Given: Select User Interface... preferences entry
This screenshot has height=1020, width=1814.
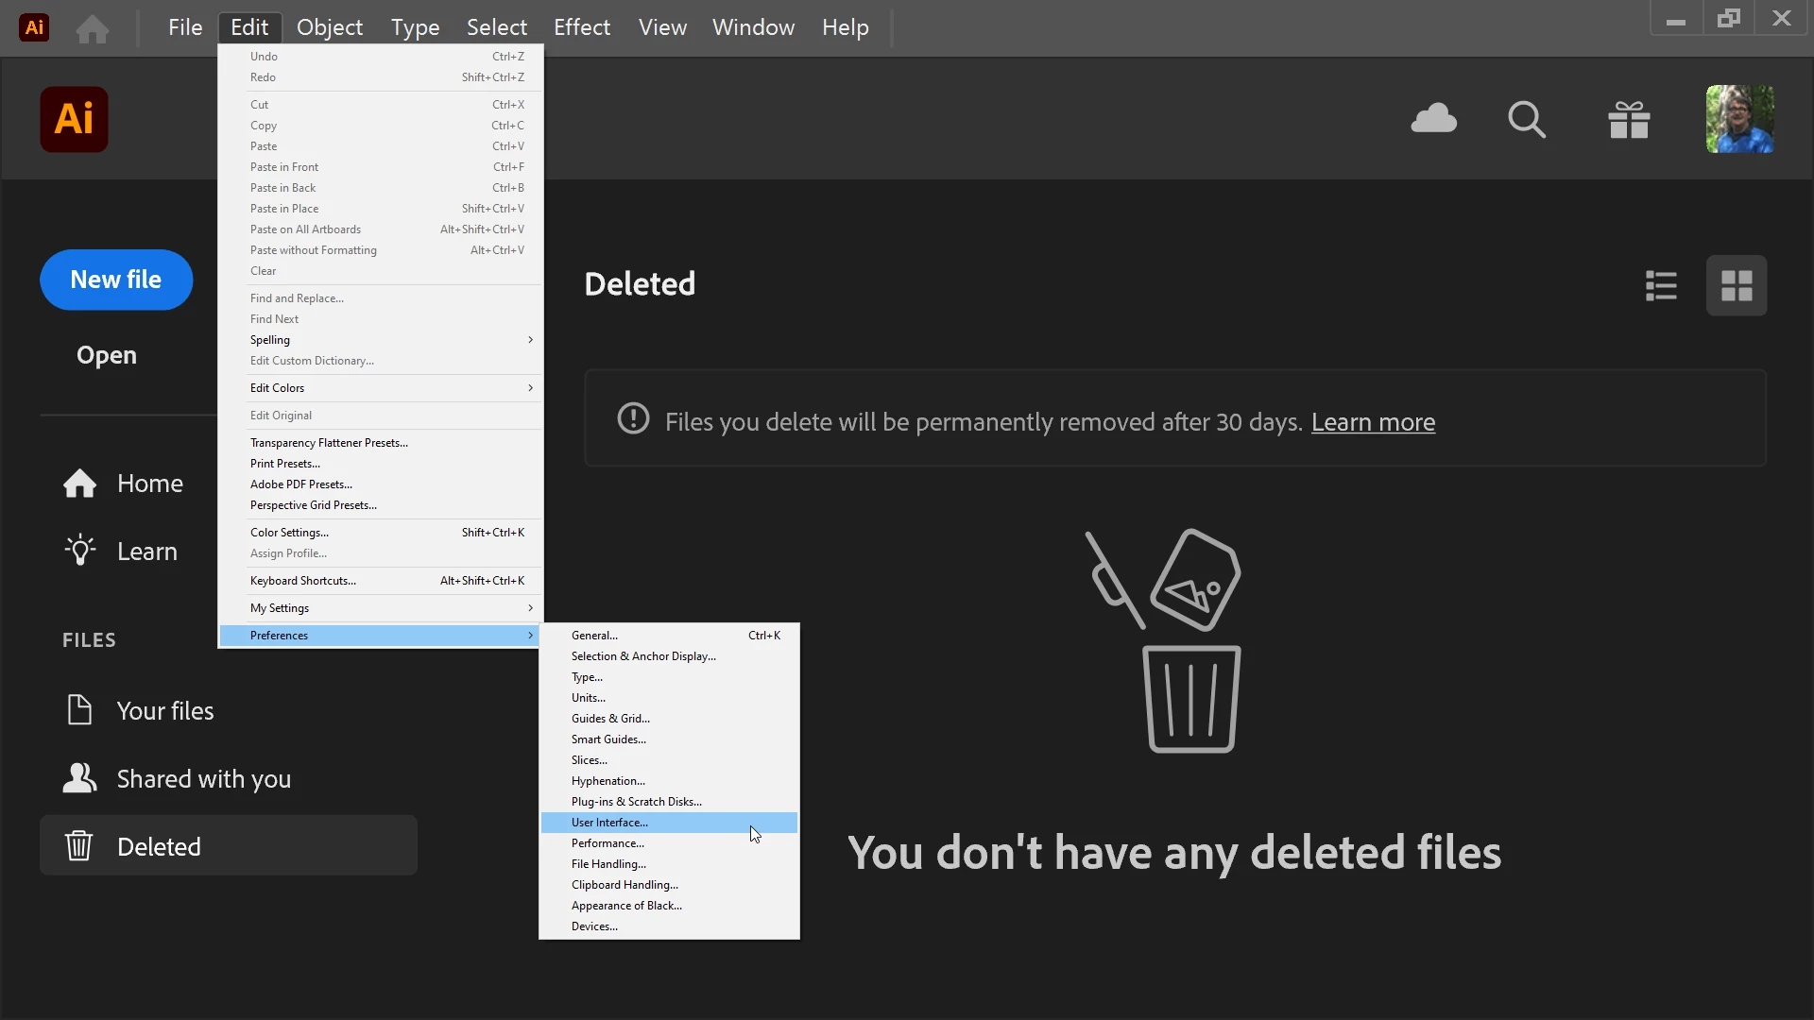Looking at the screenshot, I should coord(610,823).
